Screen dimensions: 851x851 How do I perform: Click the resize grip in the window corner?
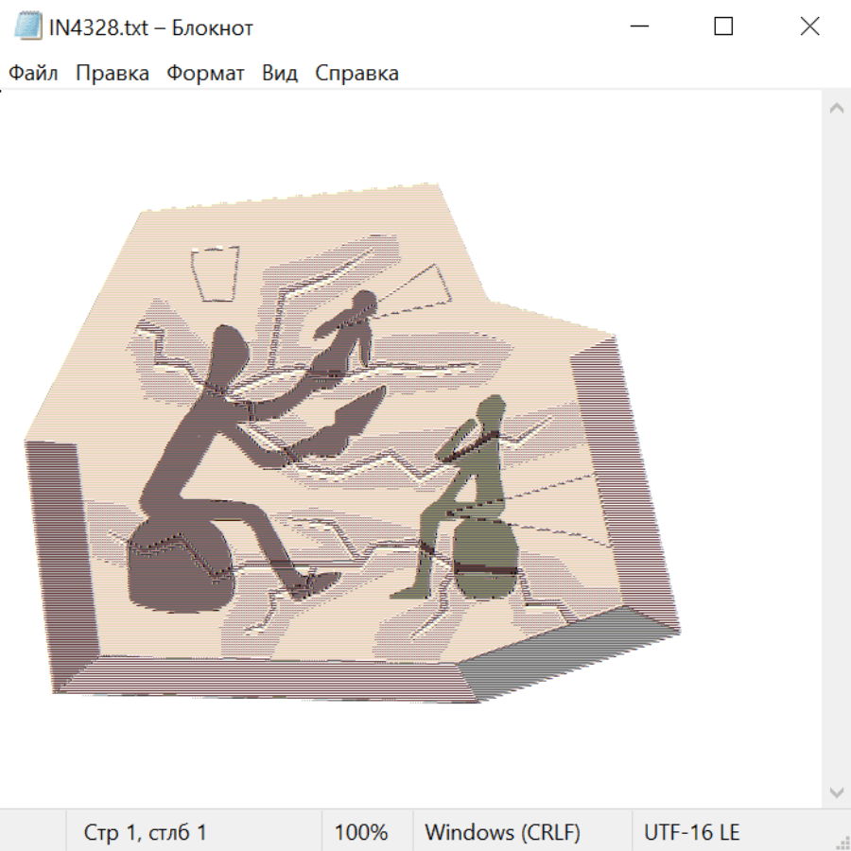click(x=842, y=842)
